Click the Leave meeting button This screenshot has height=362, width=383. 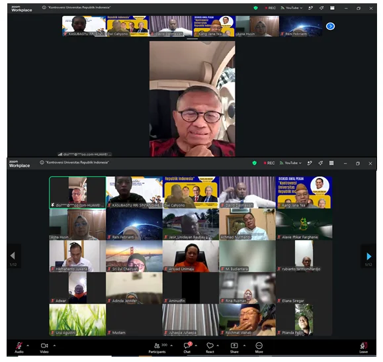[x=363, y=345]
